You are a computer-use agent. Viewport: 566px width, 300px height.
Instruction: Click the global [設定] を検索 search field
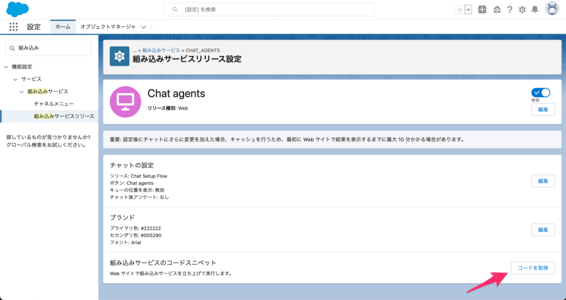[269, 9]
